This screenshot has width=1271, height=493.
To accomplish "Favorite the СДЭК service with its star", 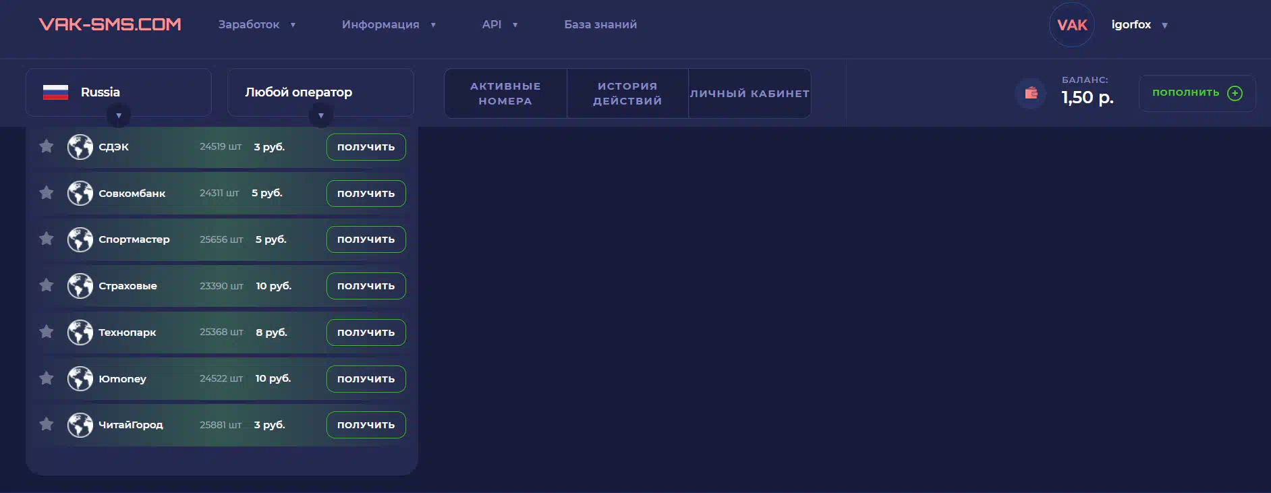I will (47, 146).
